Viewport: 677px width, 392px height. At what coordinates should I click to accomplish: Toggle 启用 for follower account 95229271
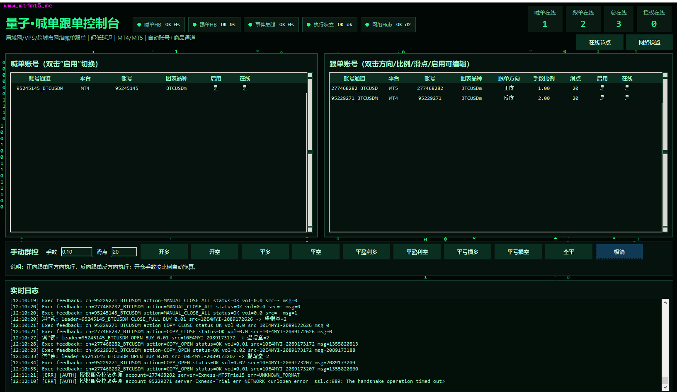602,98
